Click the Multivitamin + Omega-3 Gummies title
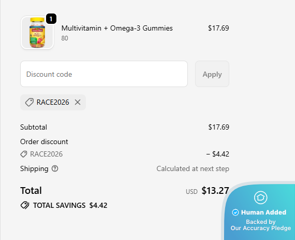The height and width of the screenshot is (240, 295). point(117,28)
